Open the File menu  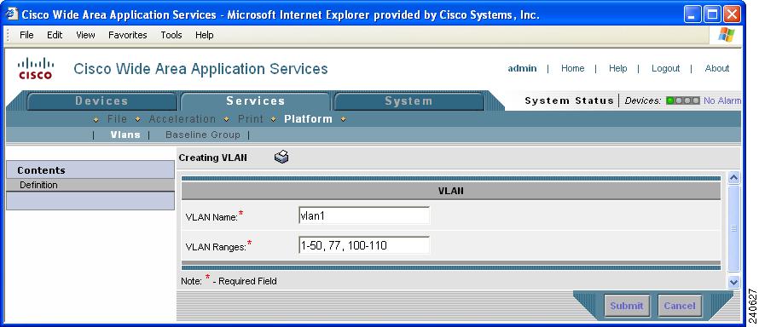tap(26, 35)
